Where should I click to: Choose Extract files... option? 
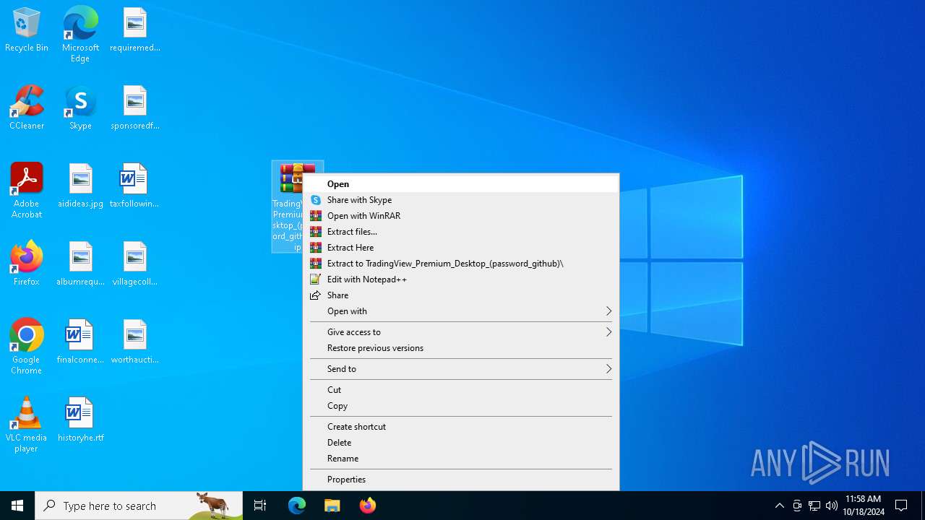pos(461,232)
